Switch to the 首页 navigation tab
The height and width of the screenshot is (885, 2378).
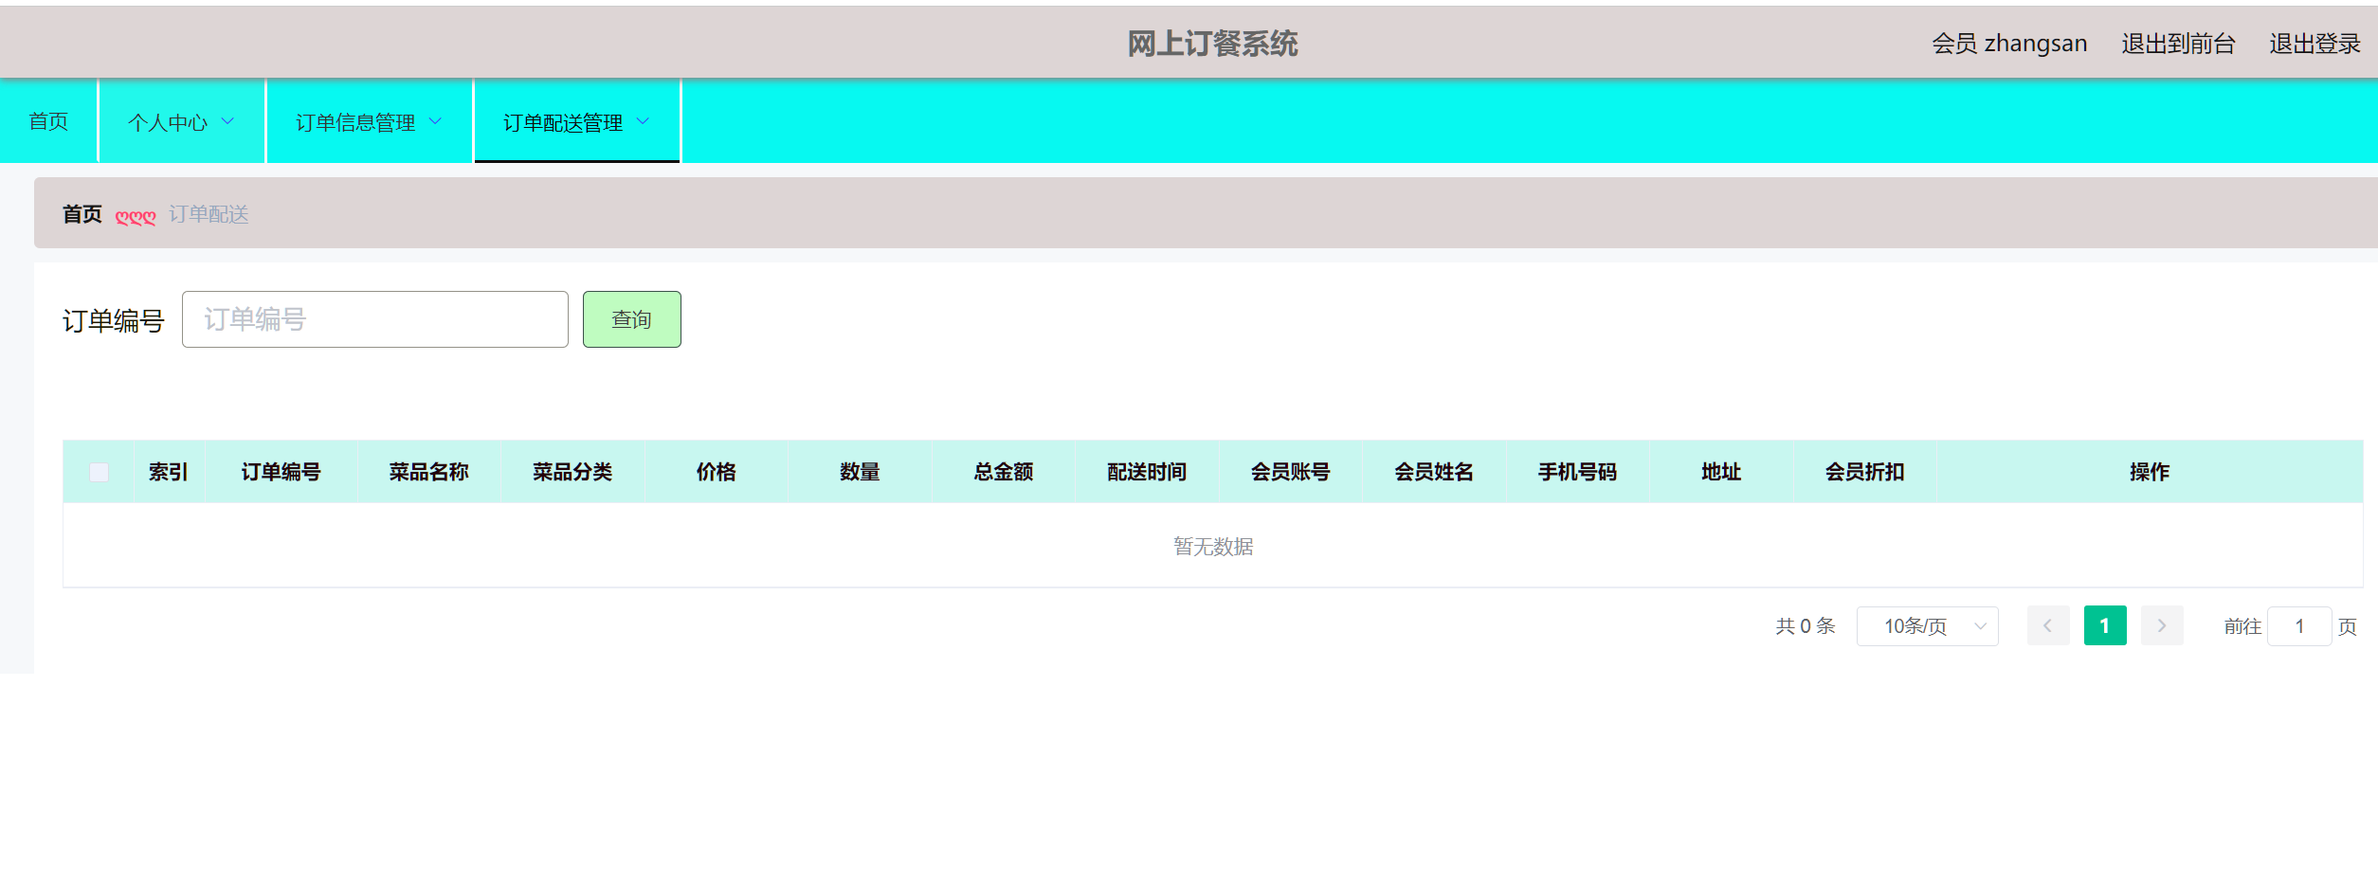(48, 121)
